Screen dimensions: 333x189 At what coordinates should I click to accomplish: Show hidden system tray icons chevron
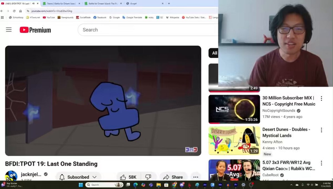point(291,185)
